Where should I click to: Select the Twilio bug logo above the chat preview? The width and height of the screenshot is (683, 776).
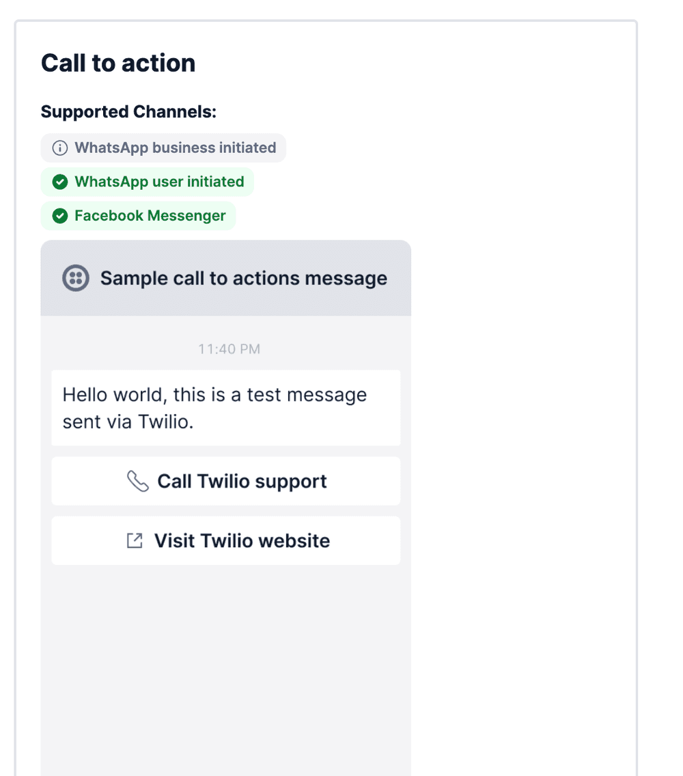(75, 278)
